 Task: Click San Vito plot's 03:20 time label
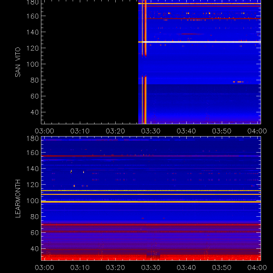(115, 131)
